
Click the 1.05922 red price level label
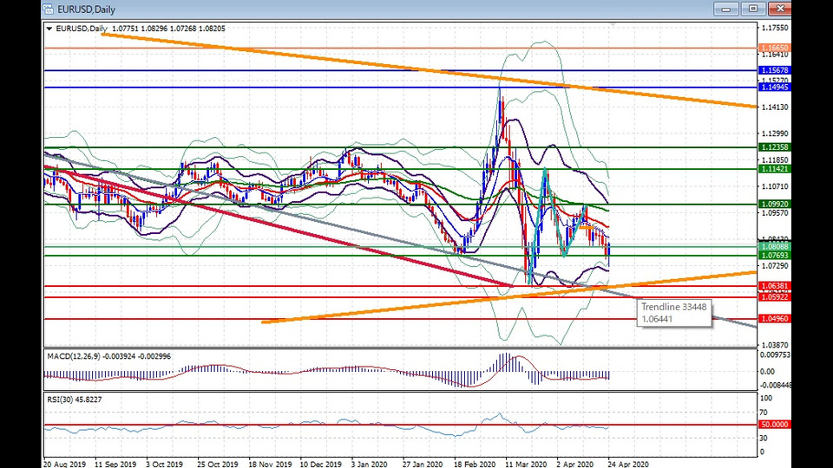[x=775, y=296]
